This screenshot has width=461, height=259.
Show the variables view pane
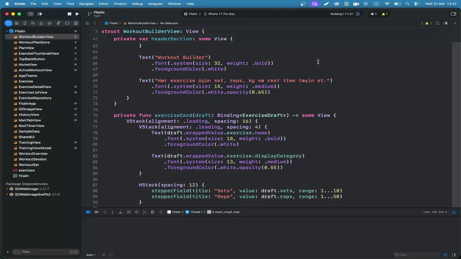click(446, 255)
